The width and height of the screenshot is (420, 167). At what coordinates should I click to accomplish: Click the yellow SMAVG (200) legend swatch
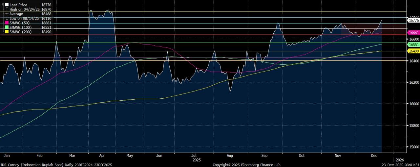coord(7,32)
